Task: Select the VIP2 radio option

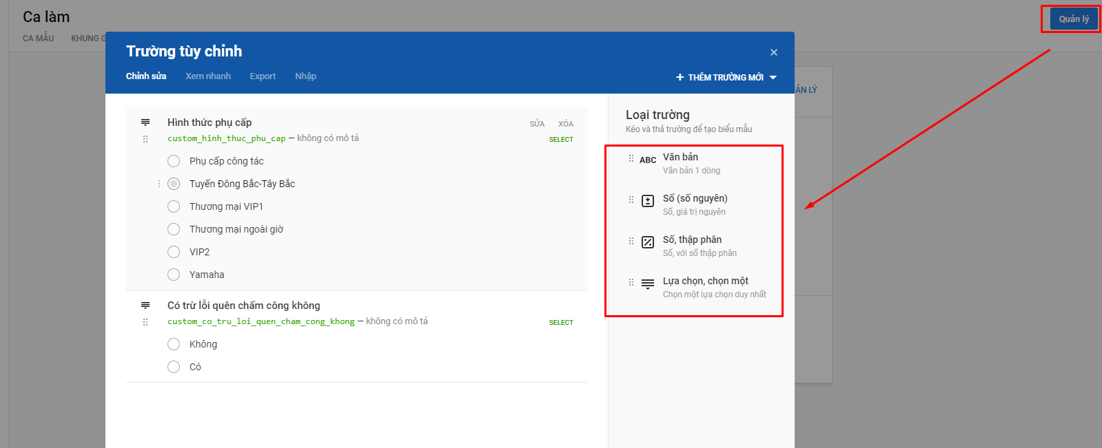Action: coord(174,252)
